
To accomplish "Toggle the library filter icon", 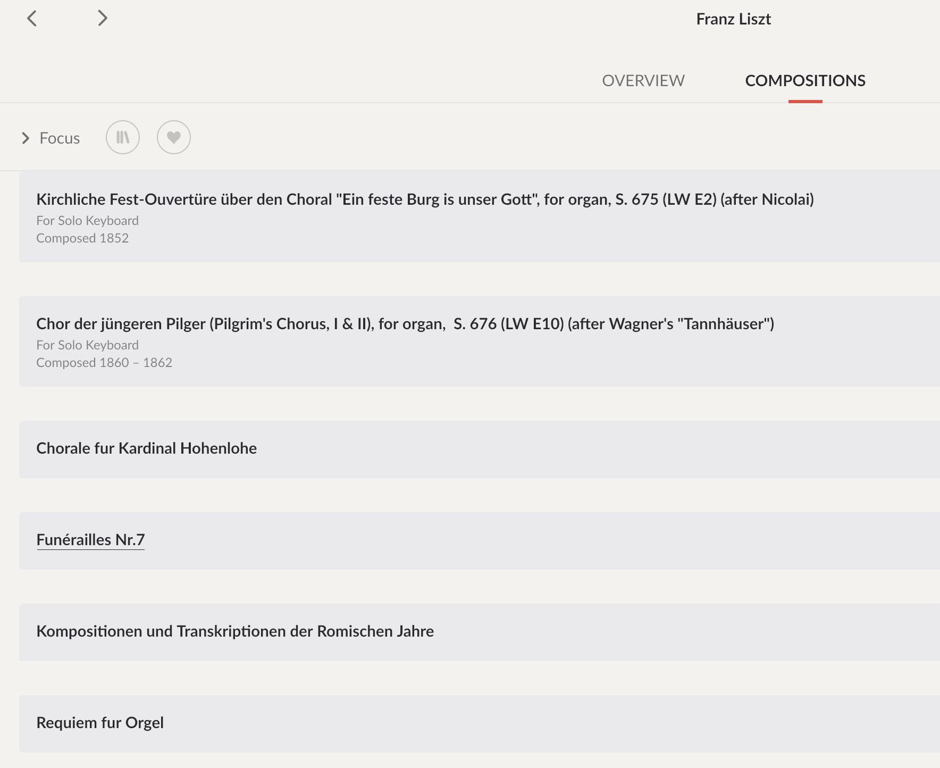I will click(123, 138).
